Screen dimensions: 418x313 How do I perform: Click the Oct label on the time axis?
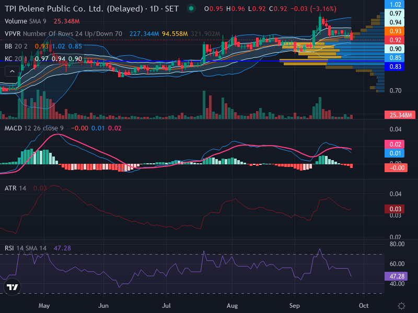tap(364, 306)
